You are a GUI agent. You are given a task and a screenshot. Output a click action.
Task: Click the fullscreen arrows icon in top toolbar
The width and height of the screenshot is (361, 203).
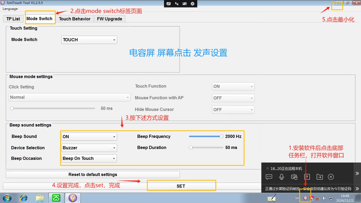pyautogui.click(x=184, y=4)
